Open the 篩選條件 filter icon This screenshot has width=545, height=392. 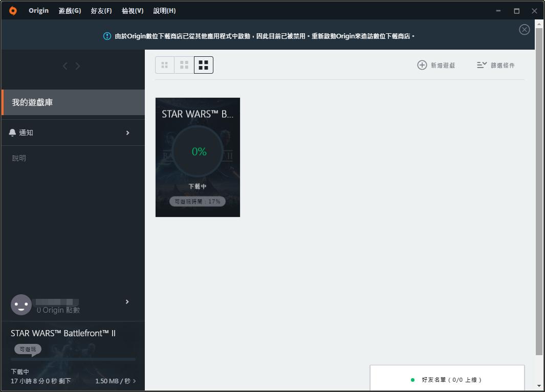pos(481,65)
